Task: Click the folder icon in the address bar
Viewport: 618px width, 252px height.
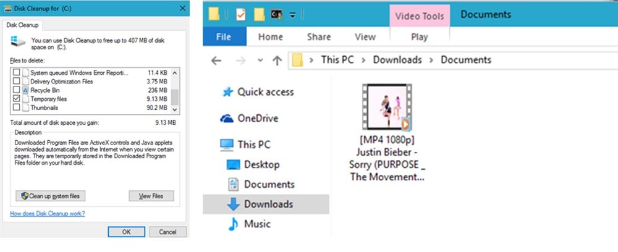Action: coord(297,60)
